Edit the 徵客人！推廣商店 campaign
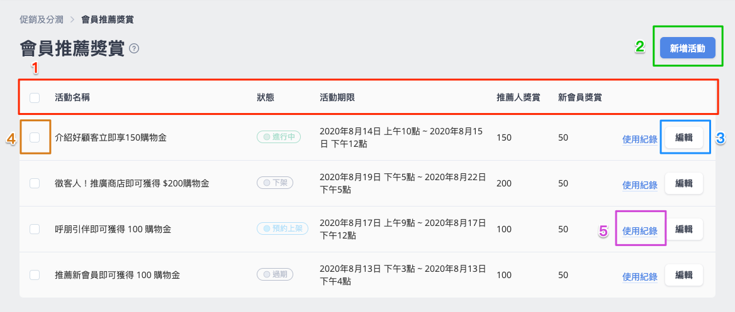The height and width of the screenshot is (312, 735). [684, 183]
